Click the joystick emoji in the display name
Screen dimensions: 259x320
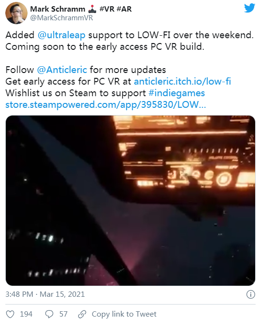(x=92, y=9)
